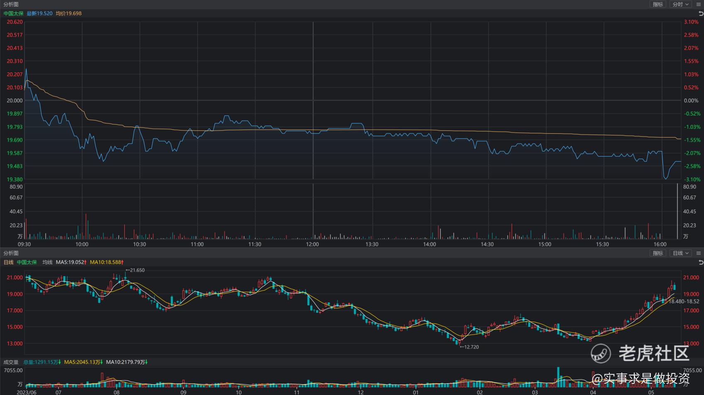Screen dimensions: 704x395
Task: Click the 中国太保 stock name in intraday header
Action: tap(14, 13)
